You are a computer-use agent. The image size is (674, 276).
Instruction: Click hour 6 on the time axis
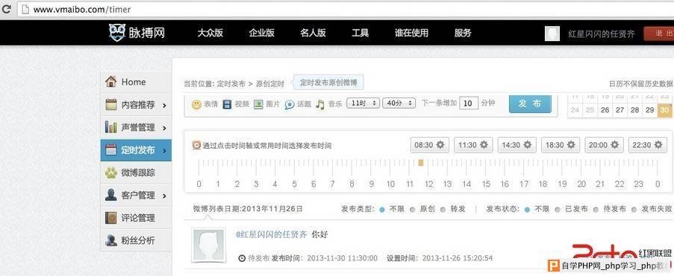tap(313, 184)
